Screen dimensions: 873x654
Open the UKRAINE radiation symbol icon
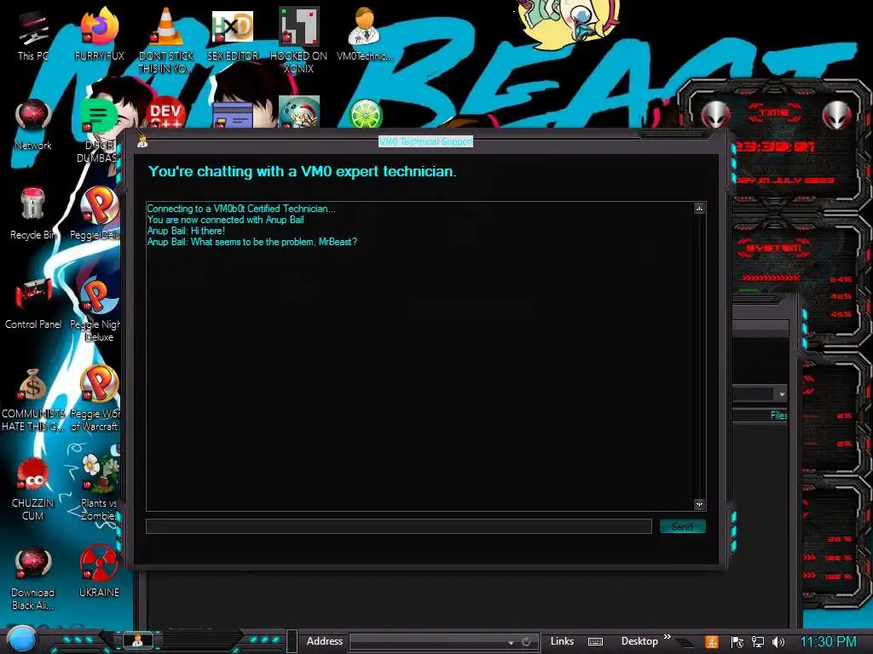(99, 571)
